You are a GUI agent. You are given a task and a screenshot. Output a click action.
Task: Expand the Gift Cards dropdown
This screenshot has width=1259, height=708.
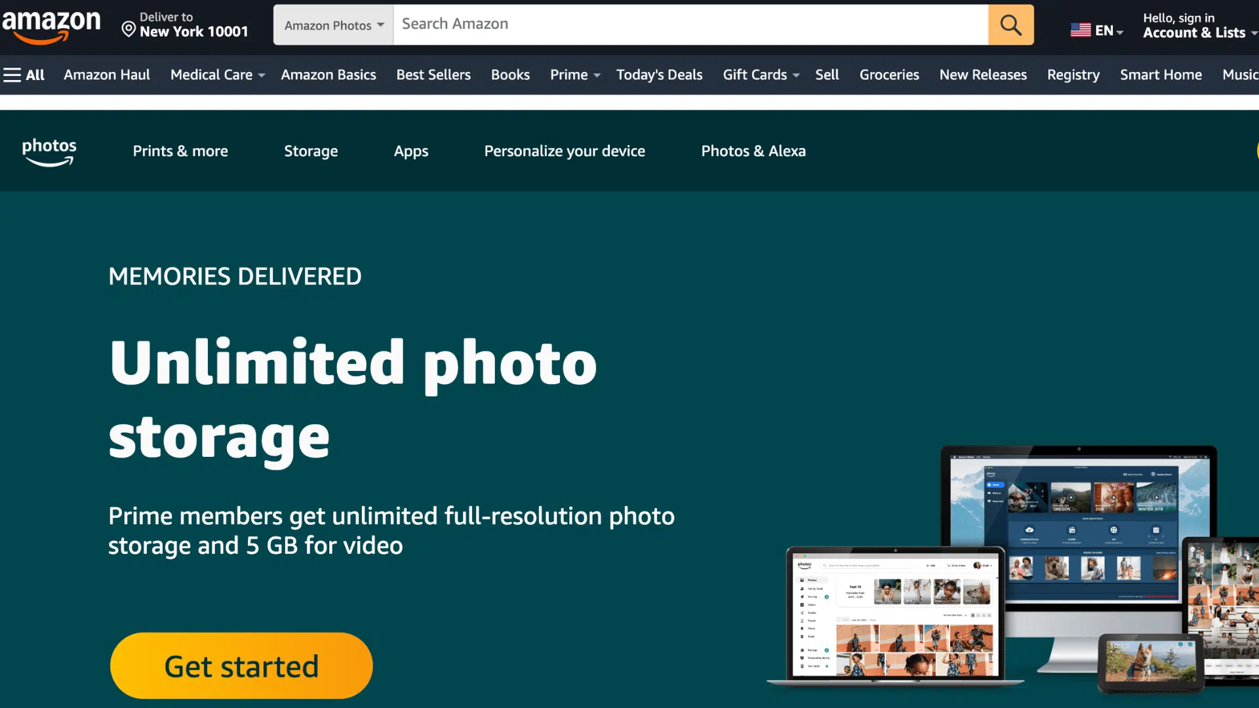761,75
